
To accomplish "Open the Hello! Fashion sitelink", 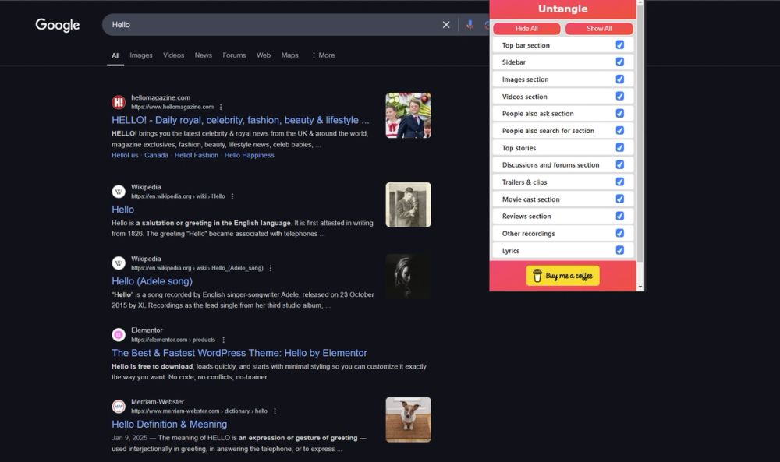I will pos(197,155).
